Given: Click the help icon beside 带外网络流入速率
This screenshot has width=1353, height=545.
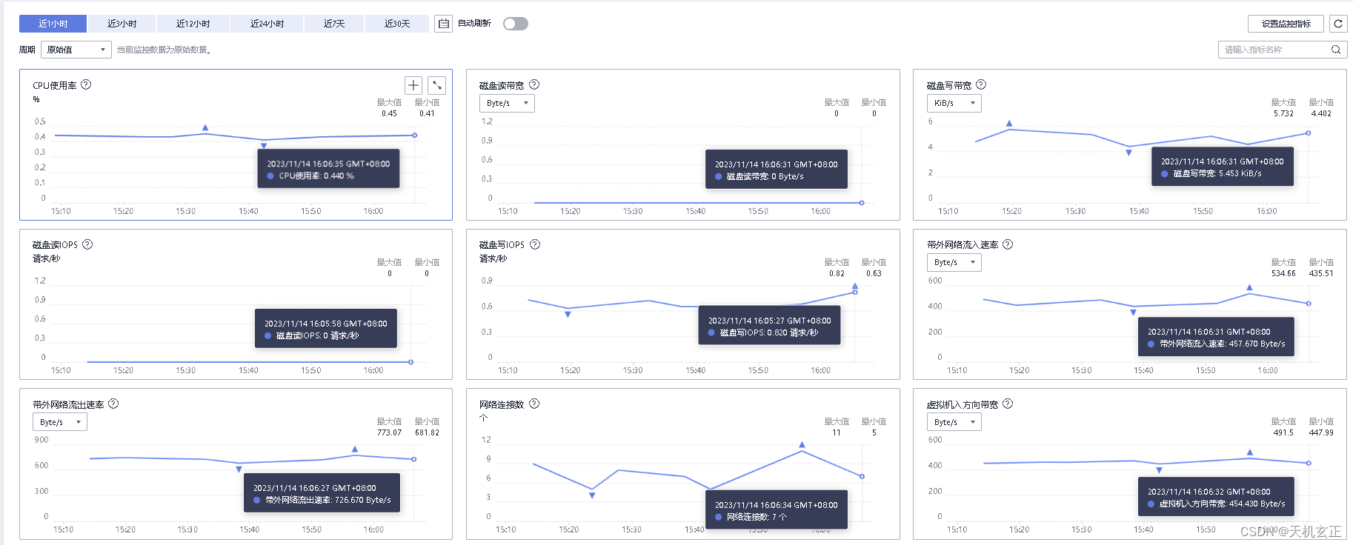Looking at the screenshot, I should [x=1008, y=244].
